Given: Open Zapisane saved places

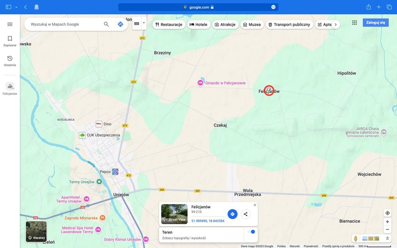Looking at the screenshot, I should pos(10,41).
